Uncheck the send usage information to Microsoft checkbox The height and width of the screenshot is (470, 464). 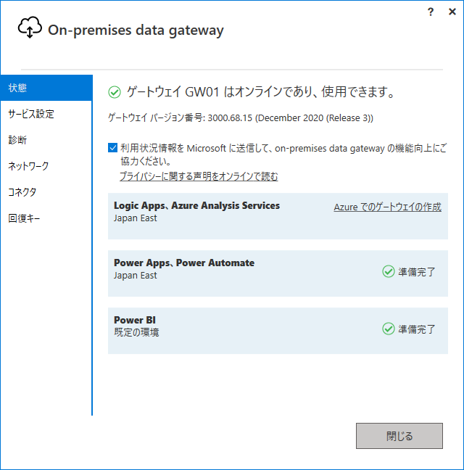click(x=112, y=148)
